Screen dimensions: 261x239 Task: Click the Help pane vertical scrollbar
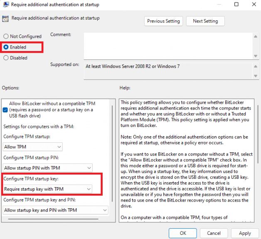click(x=258, y=134)
